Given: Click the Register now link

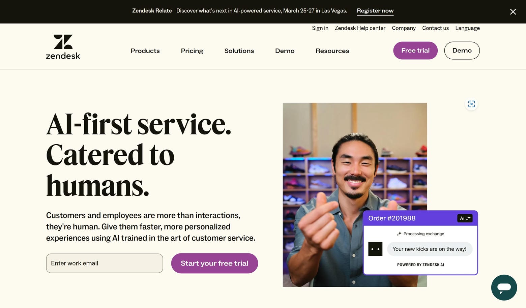Looking at the screenshot, I should tap(375, 11).
